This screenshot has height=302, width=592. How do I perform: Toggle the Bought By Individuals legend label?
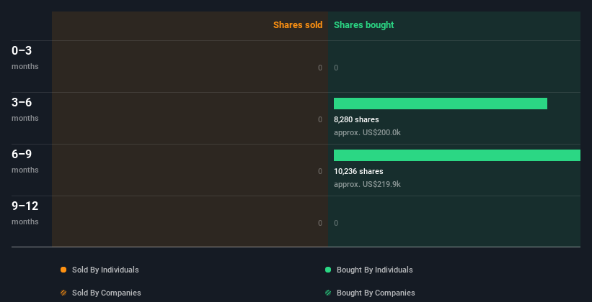(x=374, y=270)
